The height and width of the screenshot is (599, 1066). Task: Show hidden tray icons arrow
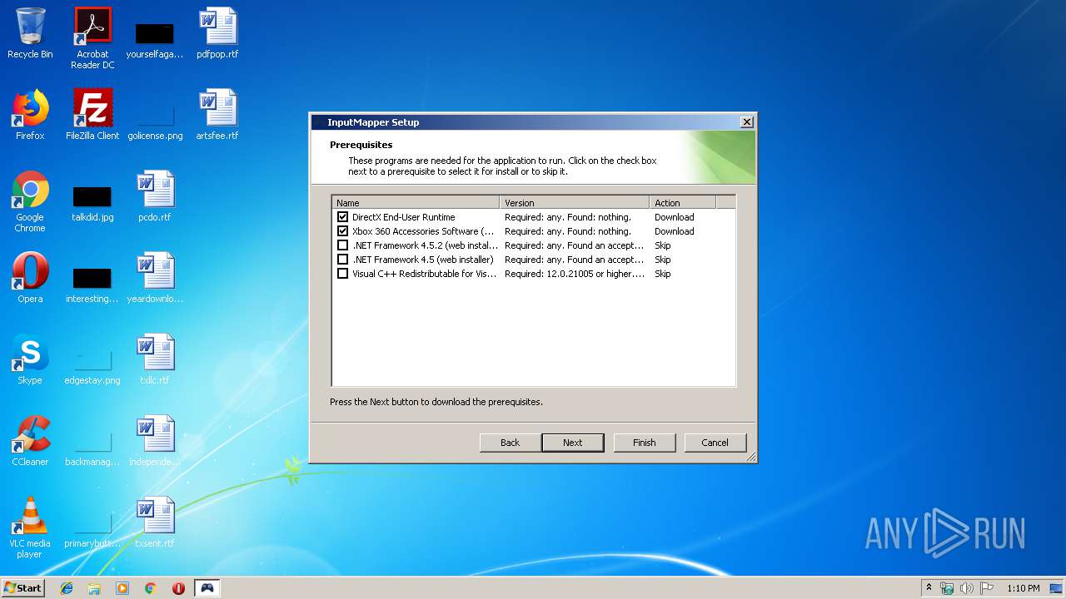click(x=929, y=588)
